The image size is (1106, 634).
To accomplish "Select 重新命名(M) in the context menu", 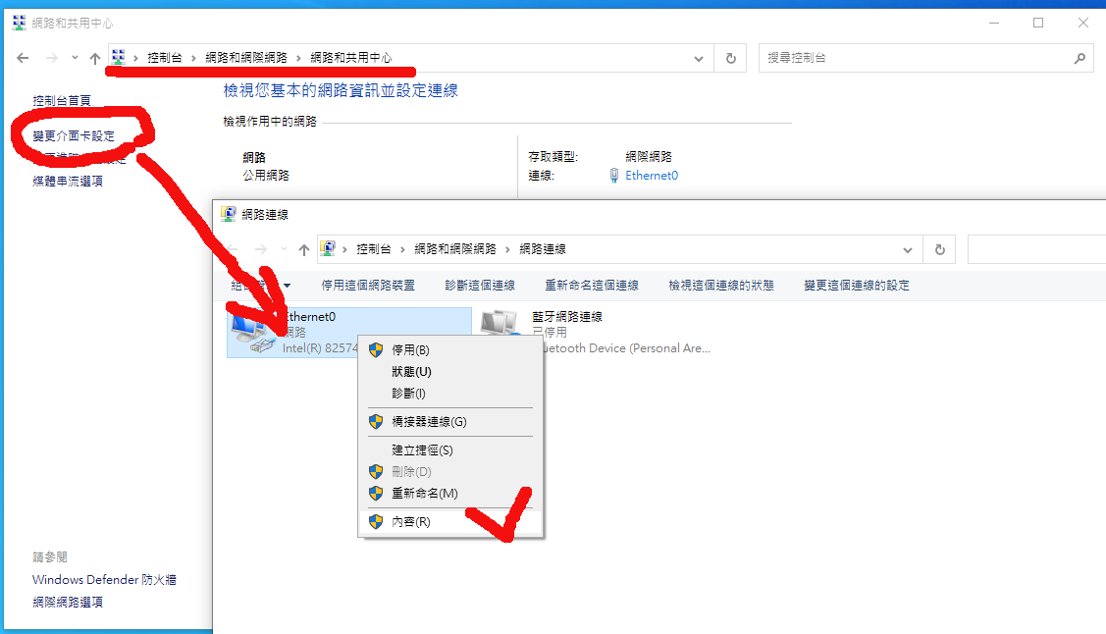I will point(424,493).
